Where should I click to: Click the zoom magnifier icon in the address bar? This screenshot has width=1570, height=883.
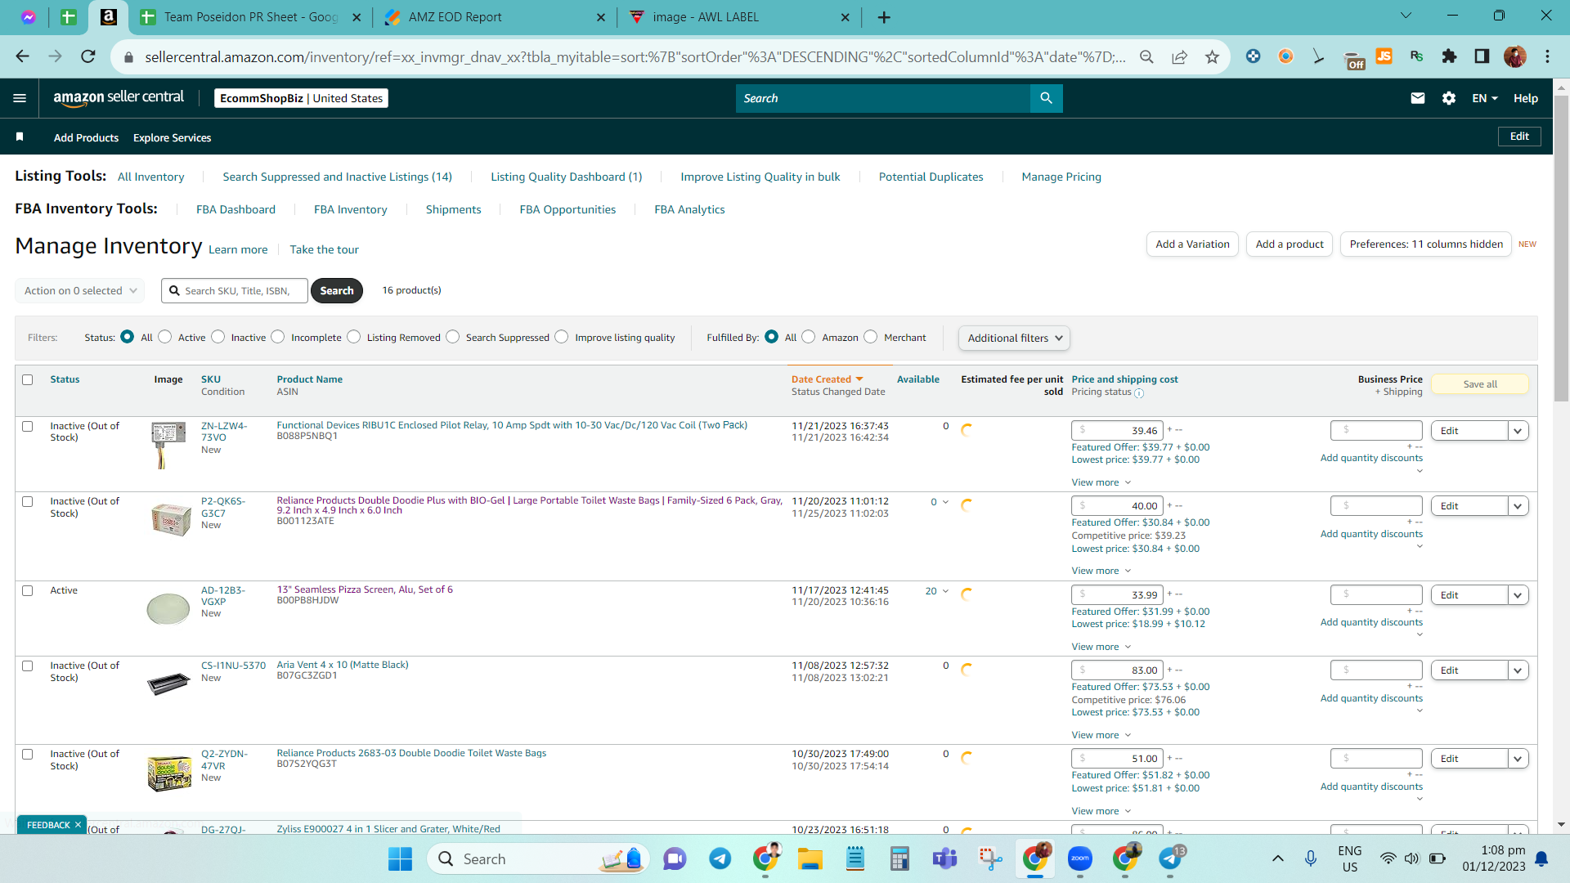pos(1146,56)
